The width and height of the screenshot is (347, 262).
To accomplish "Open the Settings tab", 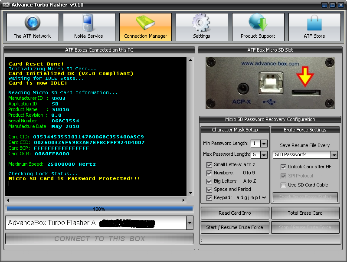I will click(202, 27).
